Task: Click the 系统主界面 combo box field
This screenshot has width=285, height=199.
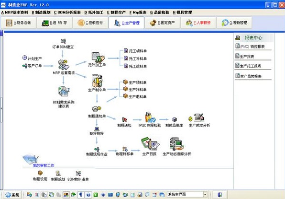Action: (x=187, y=194)
